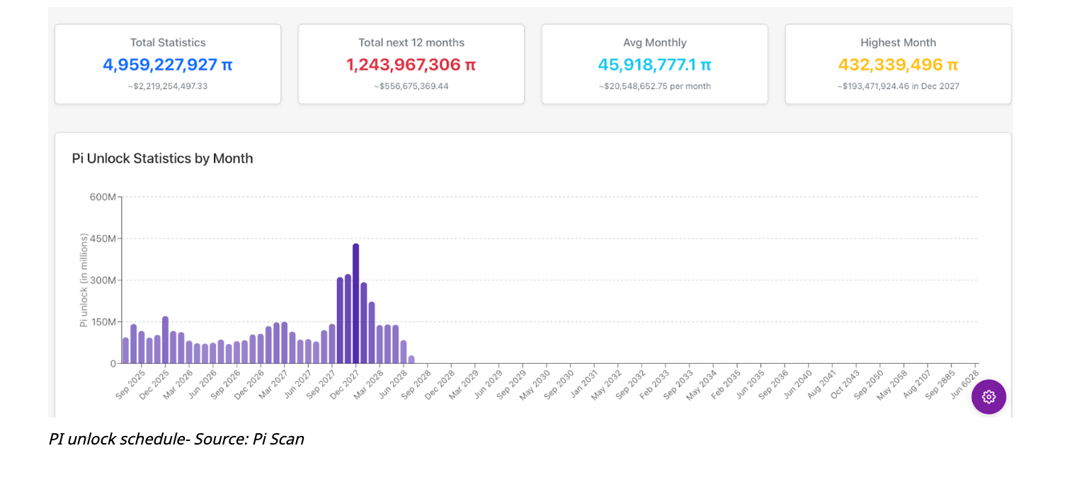Click the 'Pi Unlock Statistics by Month' title
The width and height of the screenshot is (1072, 487).
pos(162,159)
